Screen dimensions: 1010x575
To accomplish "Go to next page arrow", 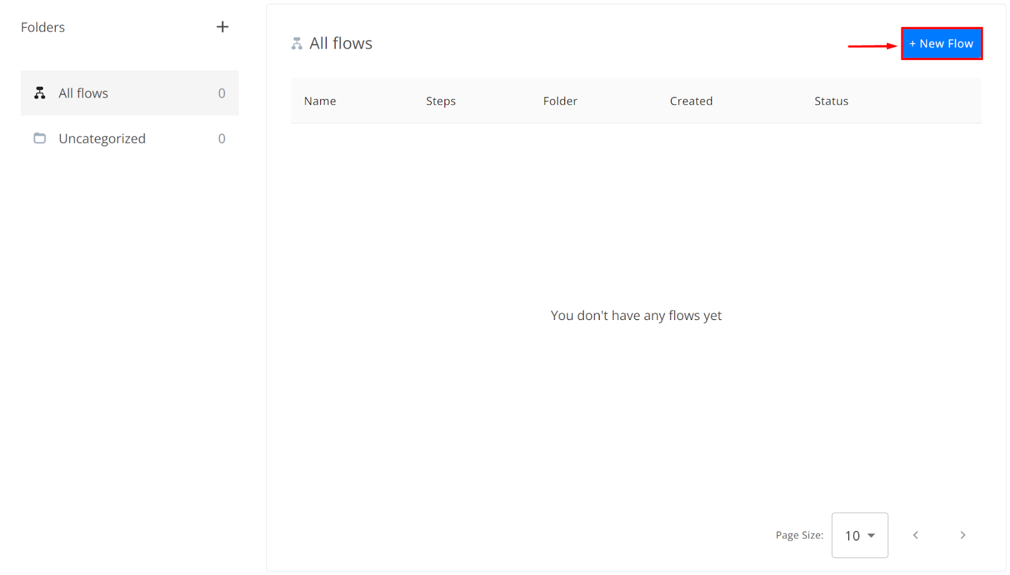I will click(x=963, y=535).
